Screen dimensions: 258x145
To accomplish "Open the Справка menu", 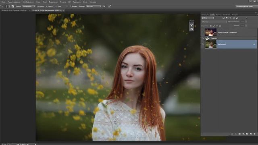I will 93,2.
